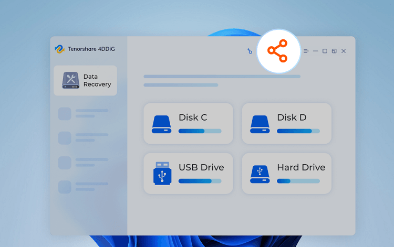Click the Hard Drive icon

point(260,174)
